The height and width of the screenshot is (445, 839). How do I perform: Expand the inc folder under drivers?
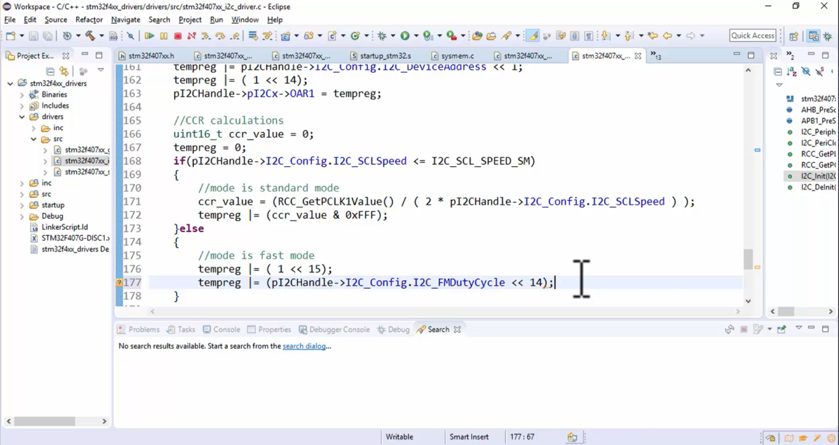[33, 128]
